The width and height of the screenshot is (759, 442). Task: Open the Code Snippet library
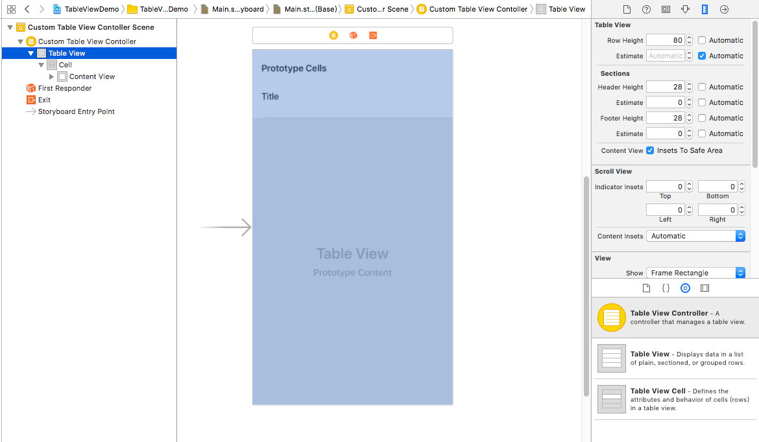tap(666, 288)
